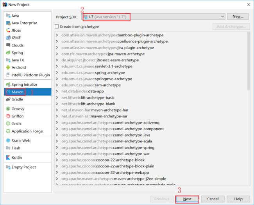
Task: Expand jira-plugin-archetype entry
Action: pyautogui.click(x=57, y=47)
